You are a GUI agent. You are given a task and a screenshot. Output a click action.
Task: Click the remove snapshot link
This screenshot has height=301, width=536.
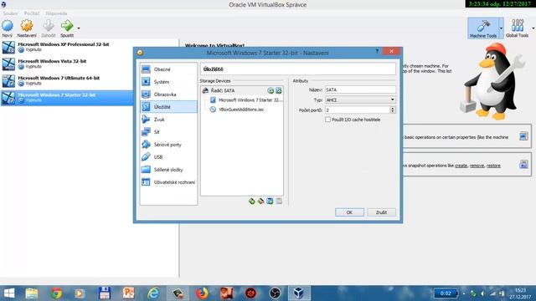point(477,166)
